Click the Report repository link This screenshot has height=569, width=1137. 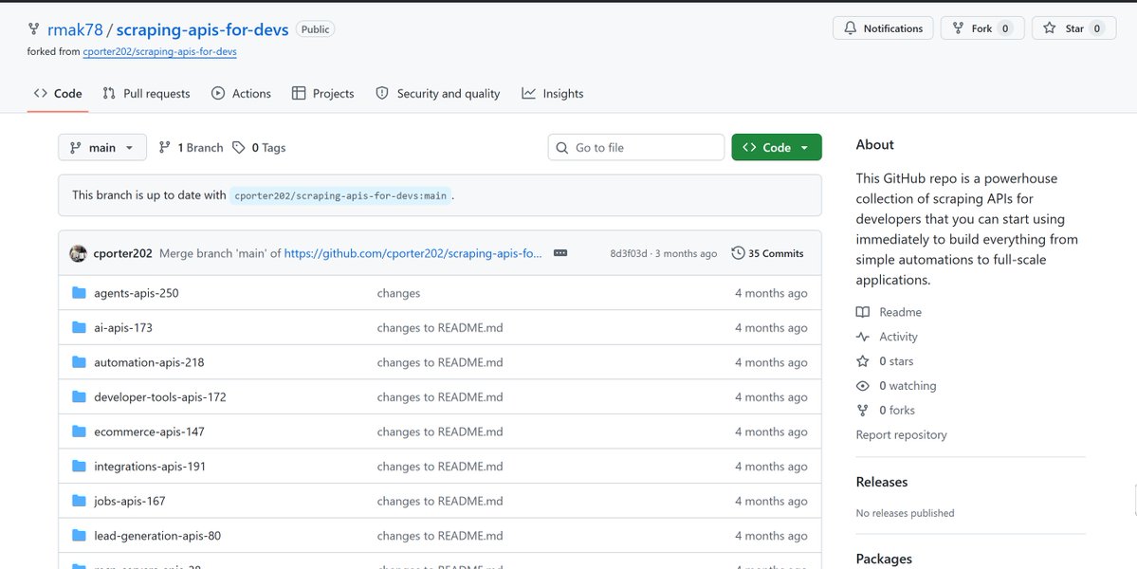click(x=901, y=435)
